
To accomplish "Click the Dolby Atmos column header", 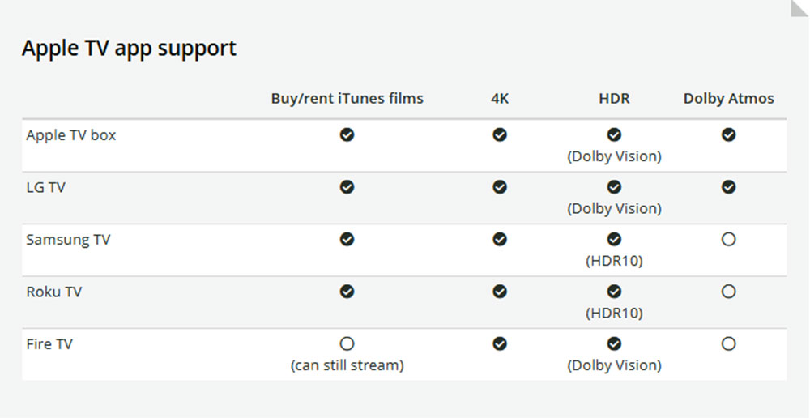I will [x=728, y=99].
